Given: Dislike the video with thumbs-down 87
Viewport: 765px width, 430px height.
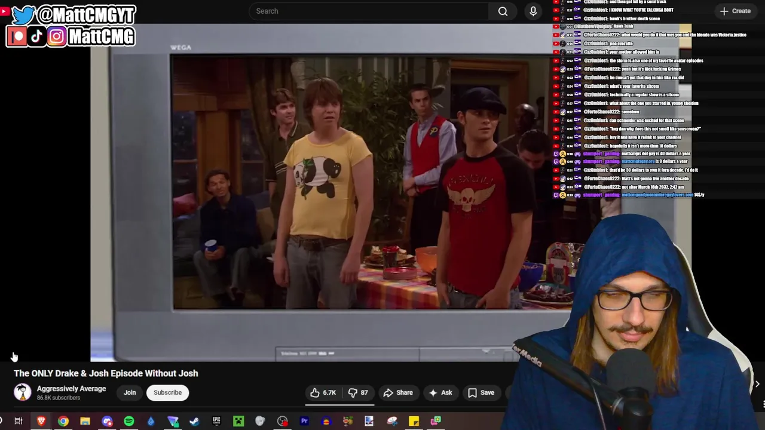Looking at the screenshot, I should [x=358, y=392].
